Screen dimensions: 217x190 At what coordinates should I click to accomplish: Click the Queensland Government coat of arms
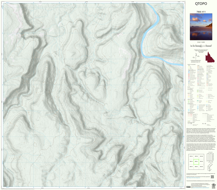click(214, 185)
